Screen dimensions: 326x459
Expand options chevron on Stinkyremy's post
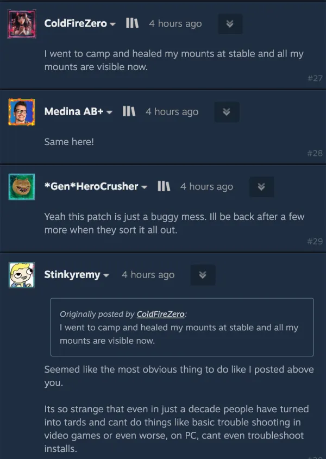tap(203, 275)
